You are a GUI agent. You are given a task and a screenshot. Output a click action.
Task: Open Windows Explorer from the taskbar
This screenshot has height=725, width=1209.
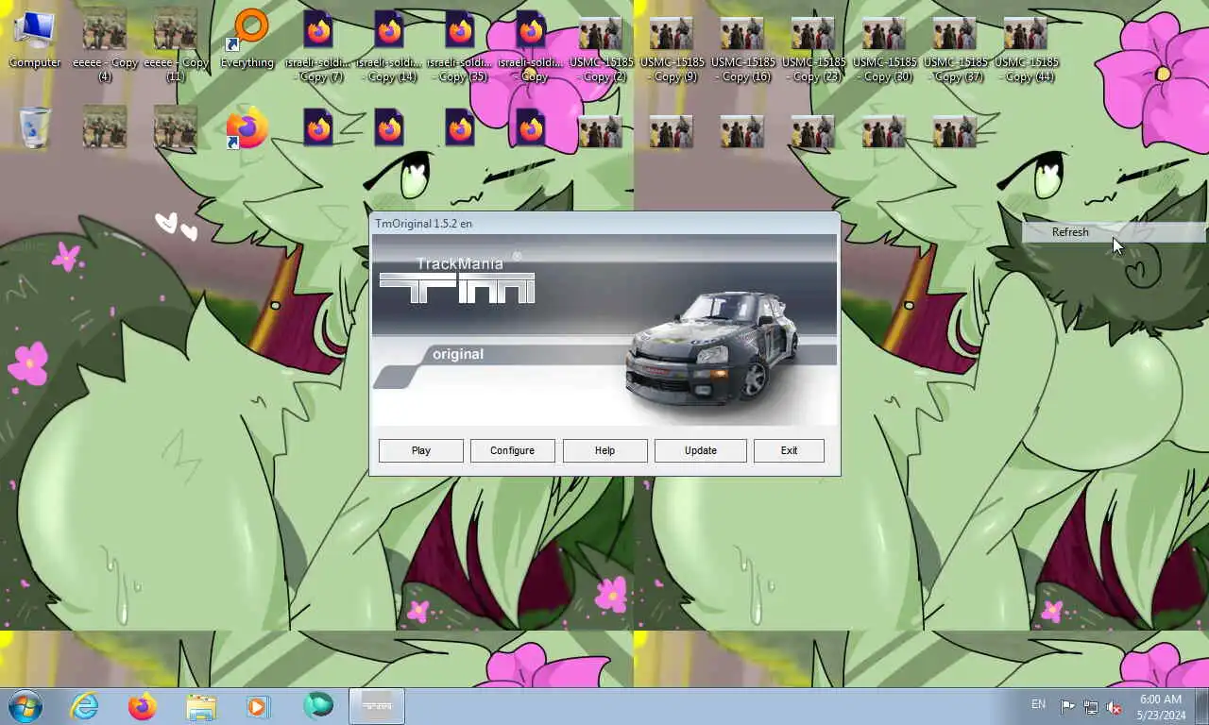tap(201, 706)
